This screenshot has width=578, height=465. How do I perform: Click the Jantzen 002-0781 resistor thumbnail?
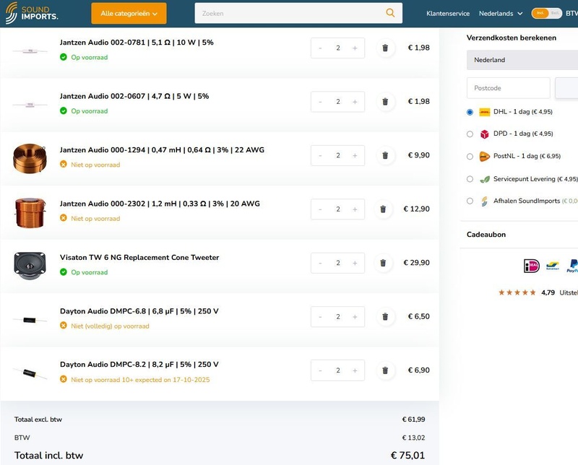30,51
